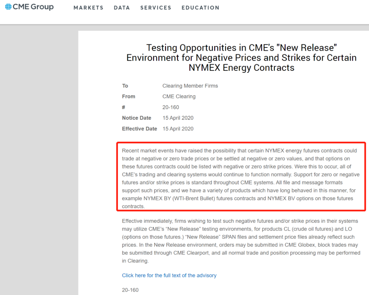Click the CME Group wordmark text
The height and width of the screenshot is (295, 369).
[33, 7]
